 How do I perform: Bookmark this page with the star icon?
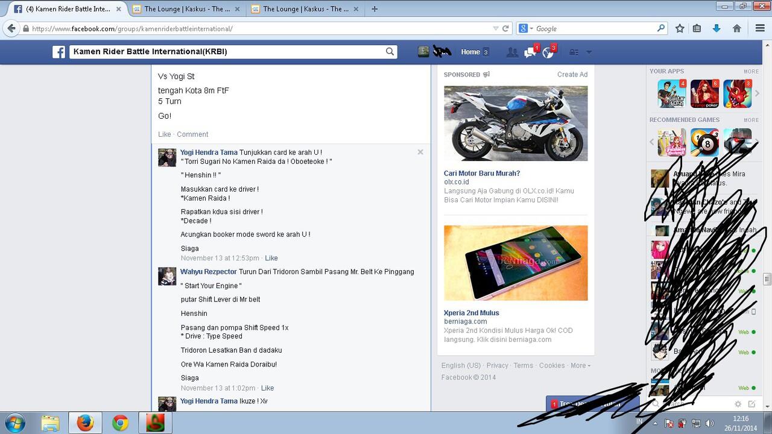(x=680, y=28)
